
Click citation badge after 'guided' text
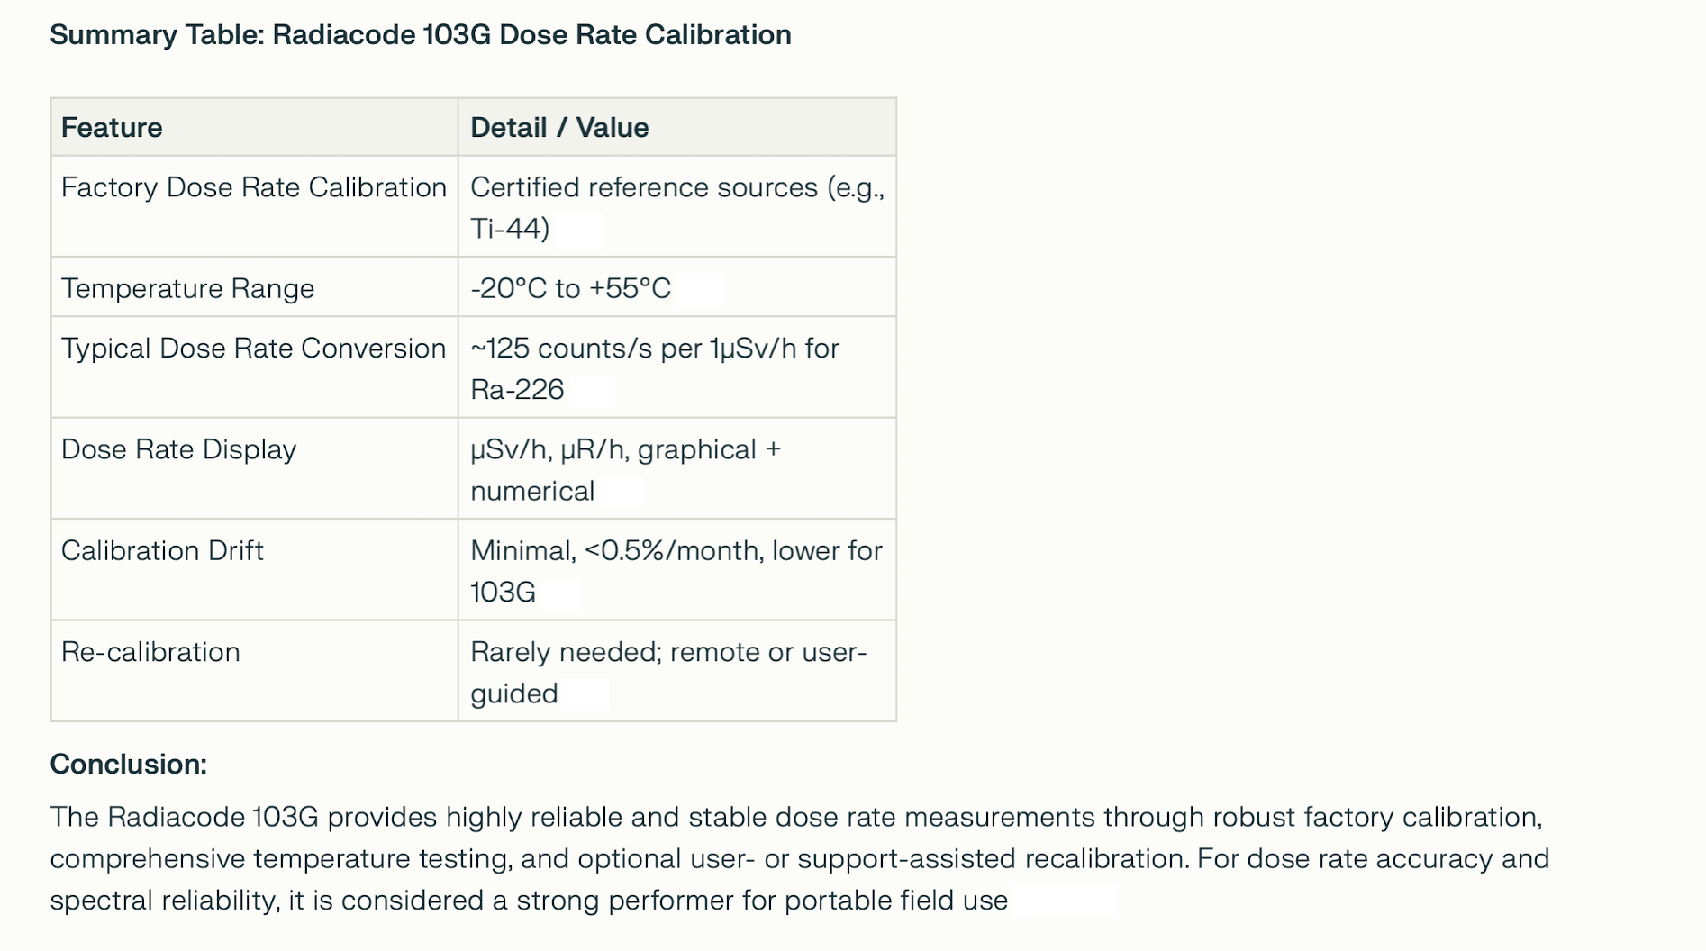coord(585,693)
